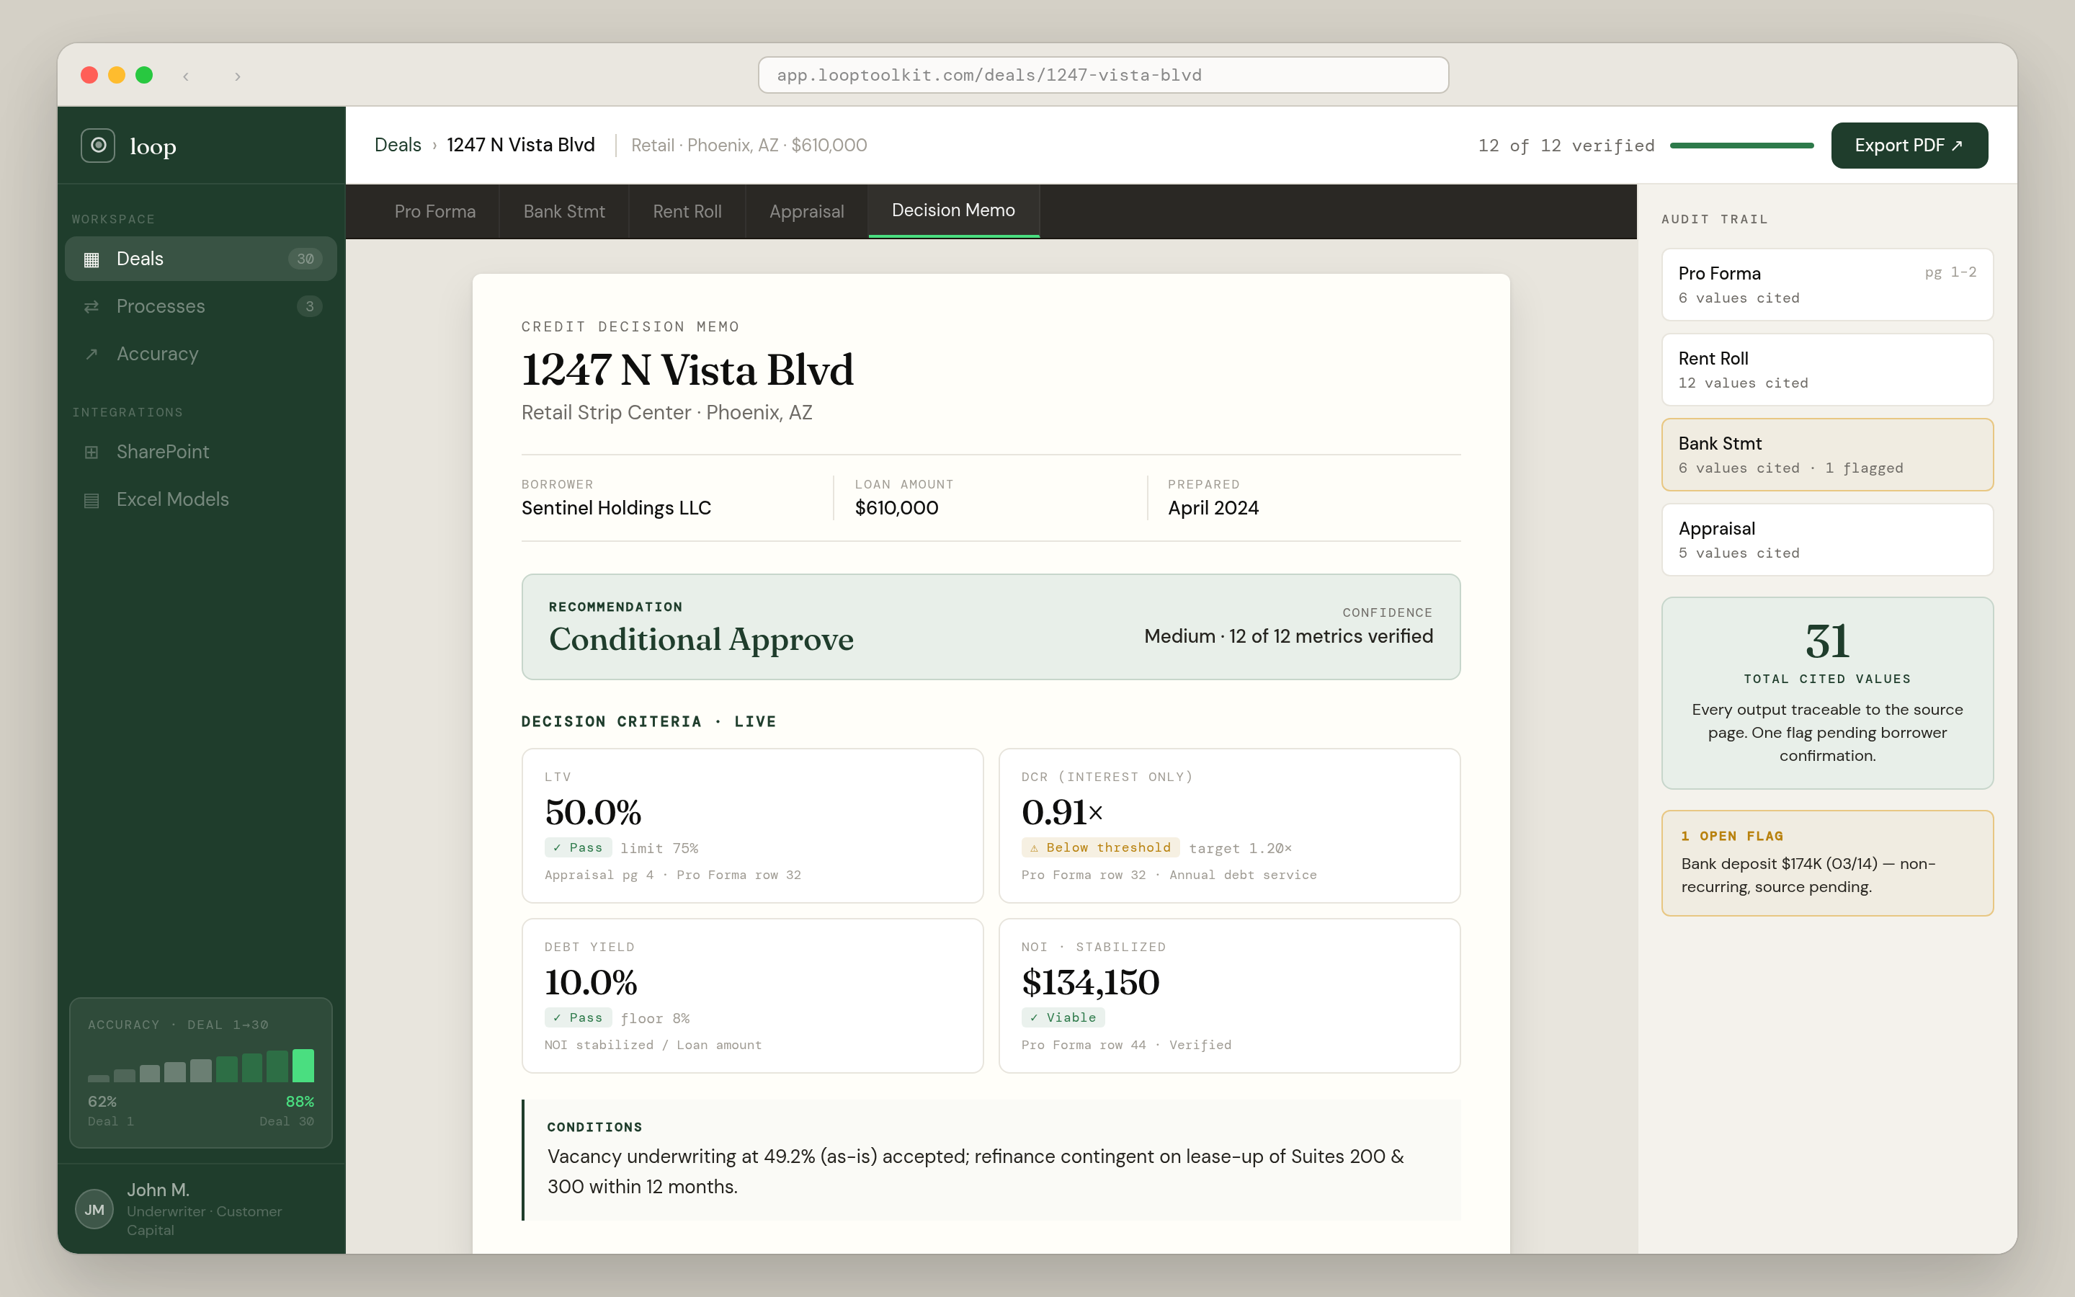Screen dimensions: 2075x1297
Task: Open the Pro Forma audit trail card
Action: pyautogui.click(x=1826, y=285)
